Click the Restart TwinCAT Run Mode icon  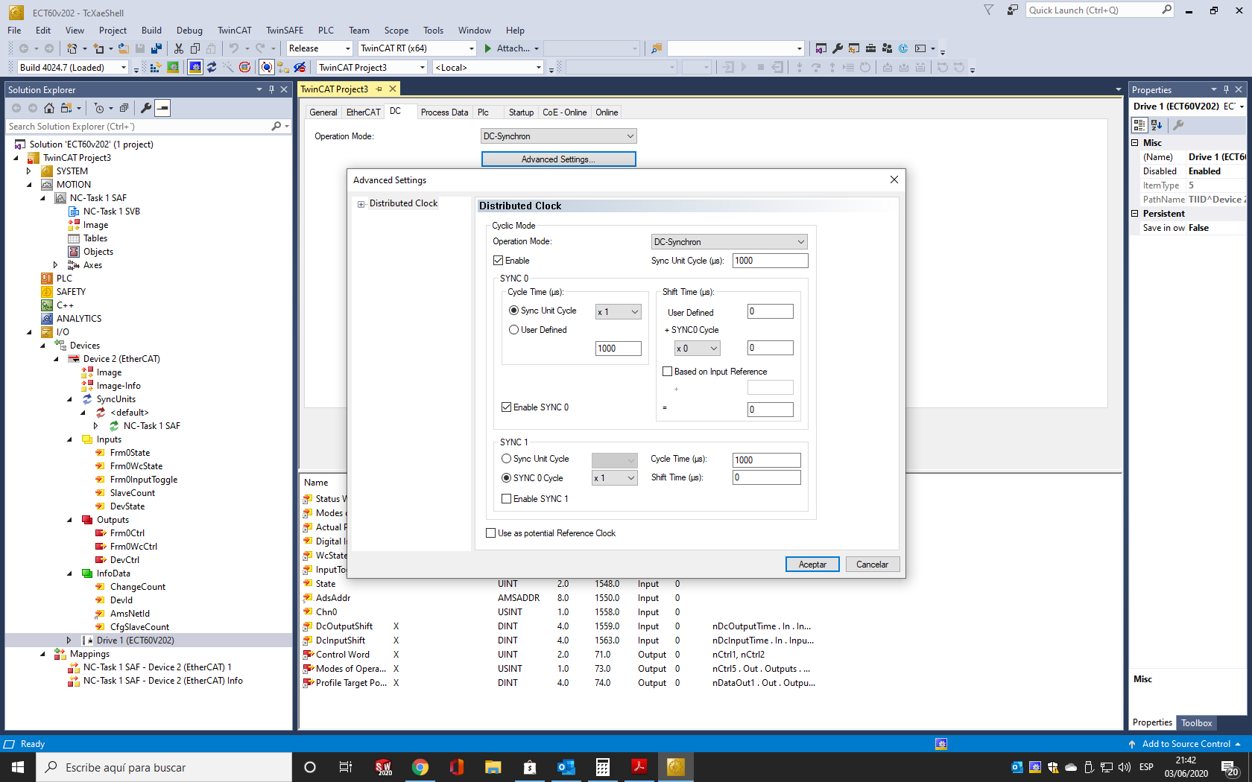coord(173,68)
